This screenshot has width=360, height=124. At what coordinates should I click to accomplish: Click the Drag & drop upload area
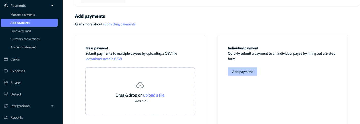140,91
